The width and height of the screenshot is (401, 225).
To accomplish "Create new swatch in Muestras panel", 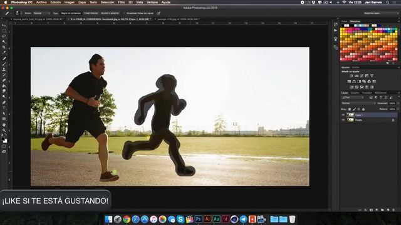I will tap(388, 63).
